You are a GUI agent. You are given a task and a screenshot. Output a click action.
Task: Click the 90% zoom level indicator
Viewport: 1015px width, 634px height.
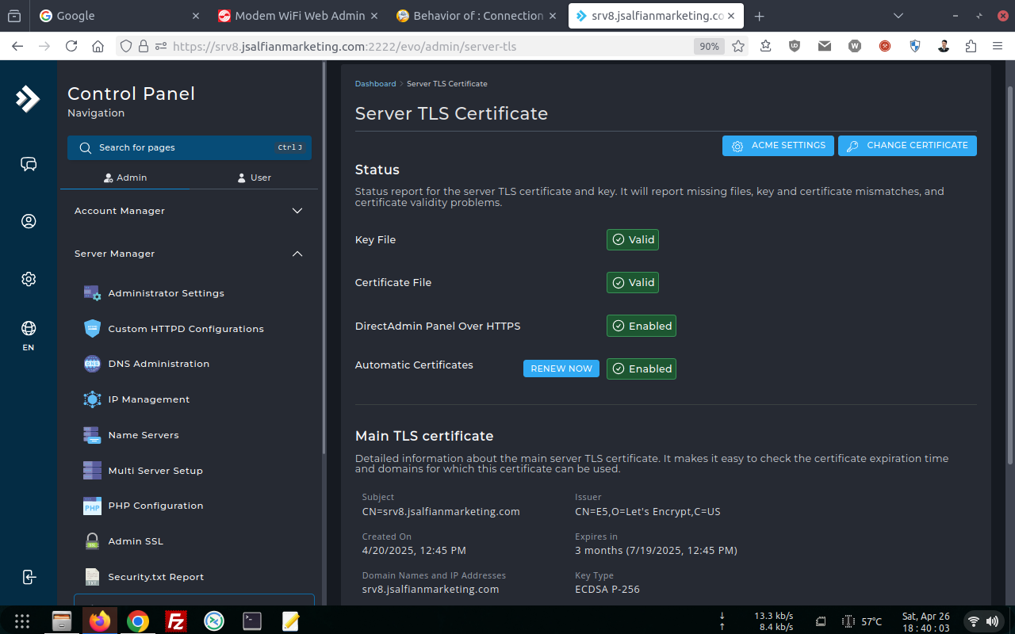pyautogui.click(x=709, y=46)
